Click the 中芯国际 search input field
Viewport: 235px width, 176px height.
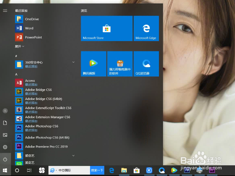69,170
